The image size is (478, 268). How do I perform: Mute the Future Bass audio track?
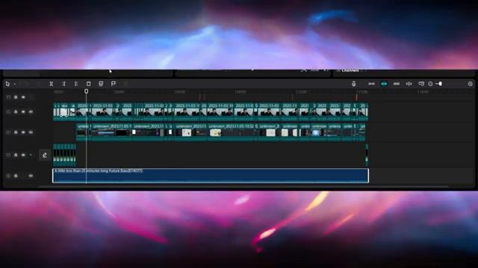(x=31, y=176)
